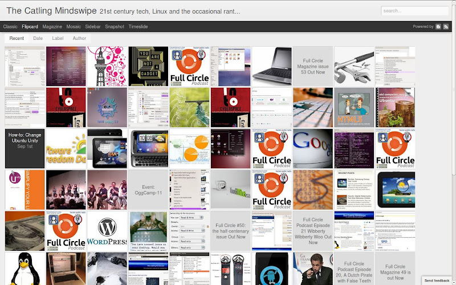
Task: Open the HTML5 book cover card
Action: click(354, 108)
